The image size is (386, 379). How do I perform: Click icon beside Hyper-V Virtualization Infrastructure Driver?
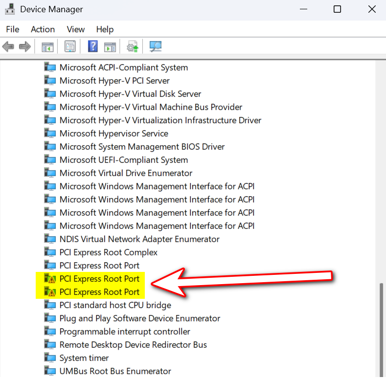click(50, 120)
